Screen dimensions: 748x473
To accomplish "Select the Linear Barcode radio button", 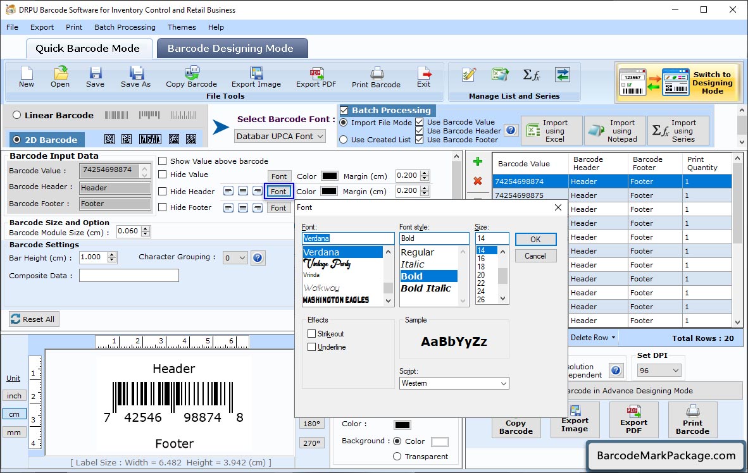I will click(17, 115).
